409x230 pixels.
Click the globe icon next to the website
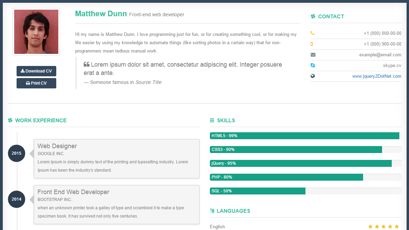313,76
